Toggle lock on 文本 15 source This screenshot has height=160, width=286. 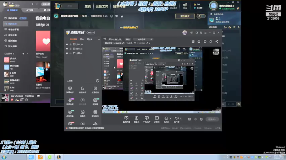coord(70,49)
